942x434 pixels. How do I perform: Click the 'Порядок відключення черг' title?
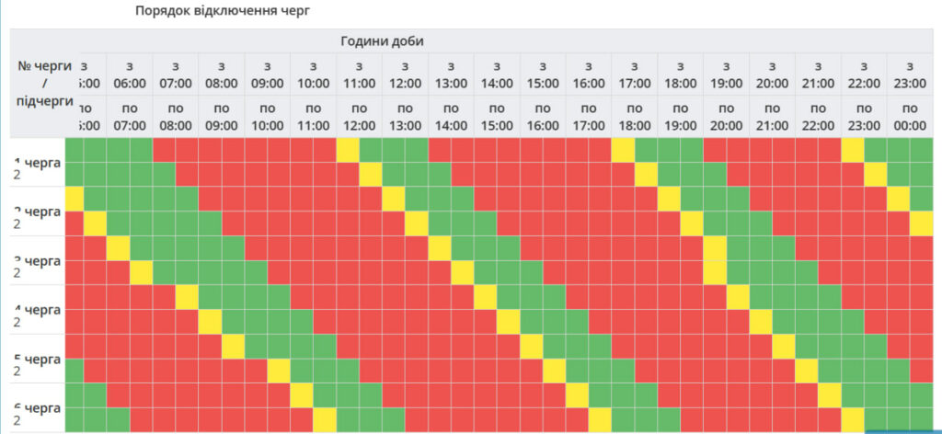pyautogui.click(x=223, y=13)
